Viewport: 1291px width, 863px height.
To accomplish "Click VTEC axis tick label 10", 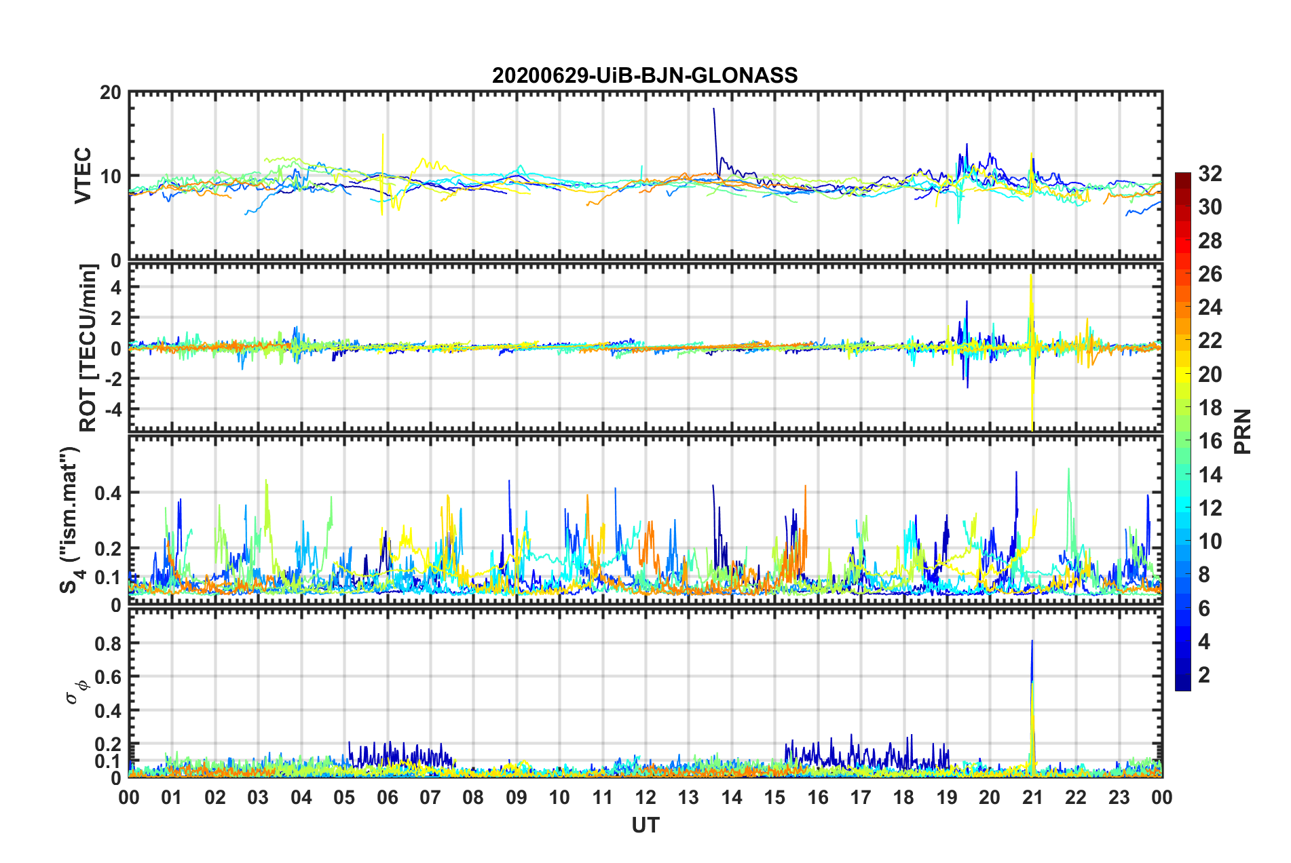I will click(110, 176).
